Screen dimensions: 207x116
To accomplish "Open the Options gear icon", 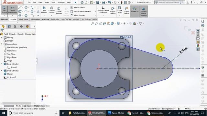I will [129, 2].
